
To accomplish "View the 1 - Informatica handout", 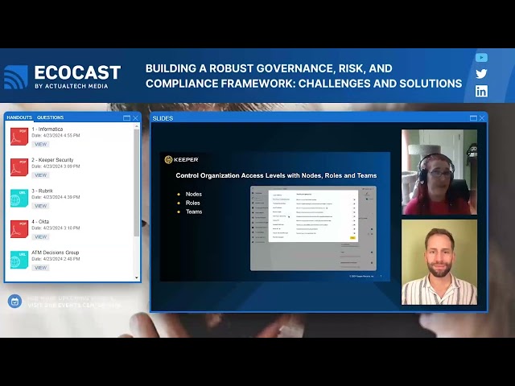I will 41,145.
